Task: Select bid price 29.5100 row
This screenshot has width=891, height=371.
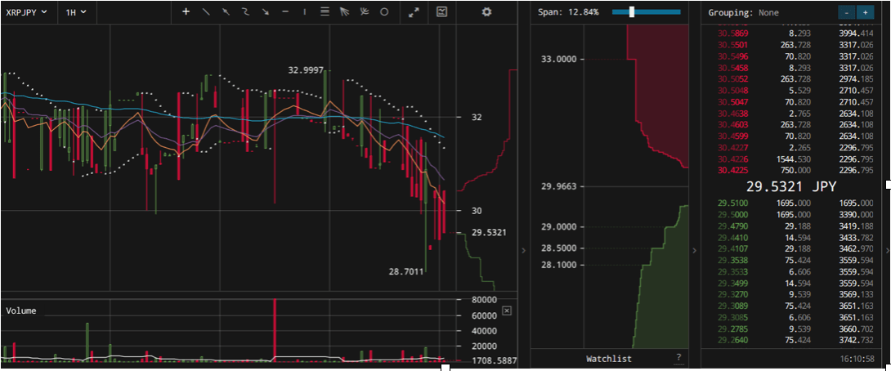Action: click(795, 203)
